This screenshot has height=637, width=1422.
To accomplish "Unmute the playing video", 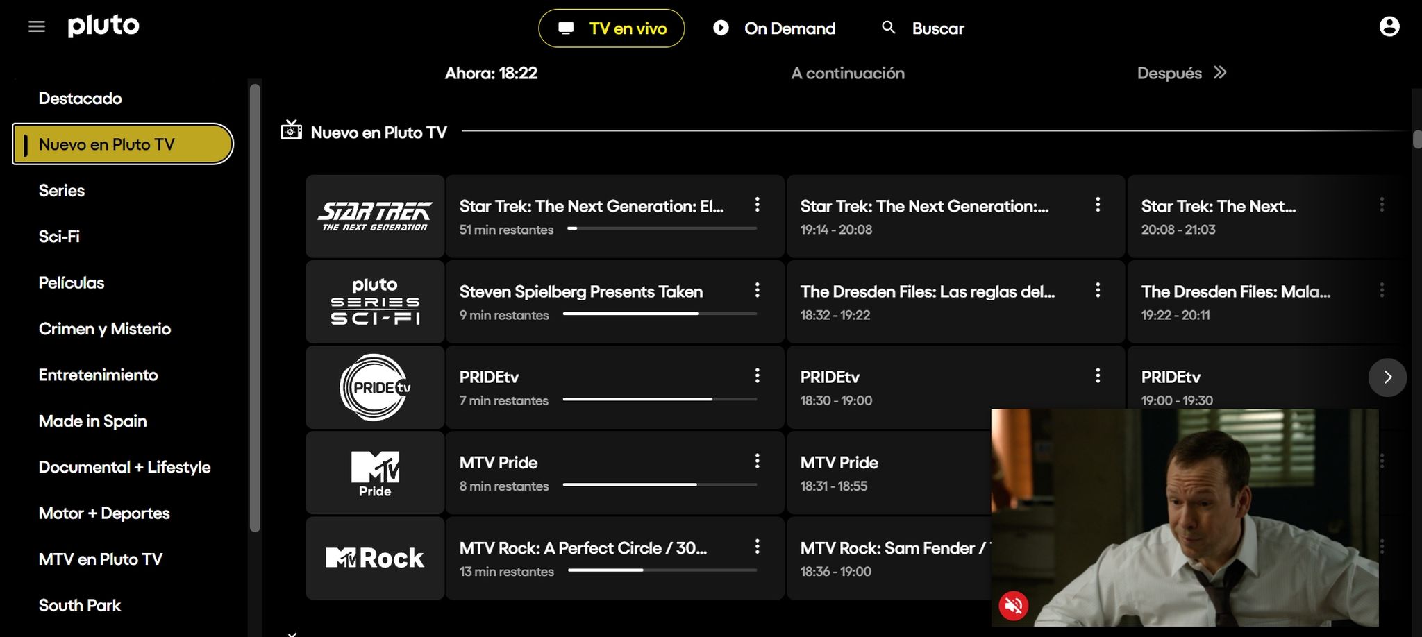I will pos(1014,604).
